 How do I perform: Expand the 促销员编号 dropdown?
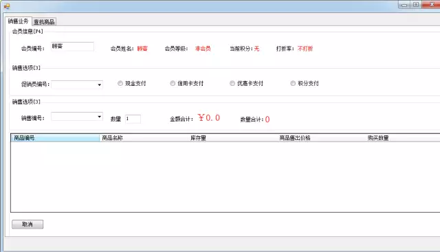click(99, 84)
